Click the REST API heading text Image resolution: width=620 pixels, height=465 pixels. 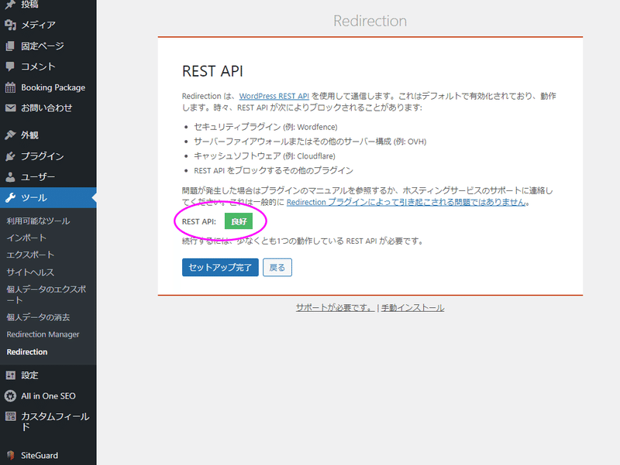[x=212, y=71]
